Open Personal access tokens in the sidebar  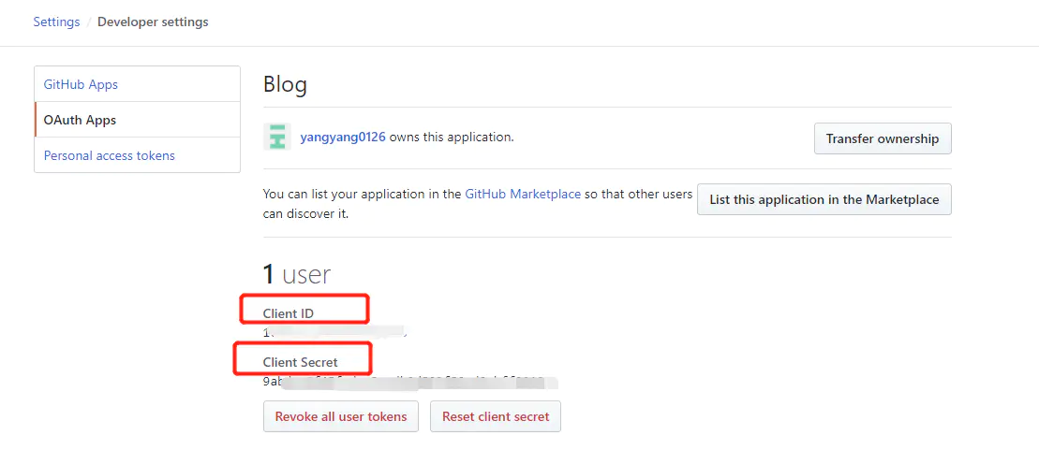[109, 155]
